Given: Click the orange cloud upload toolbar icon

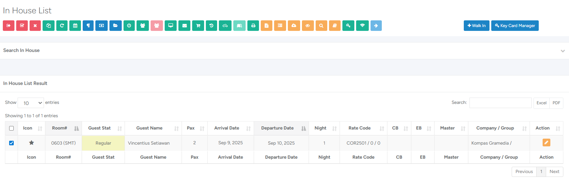Looking at the screenshot, I should point(294,26).
